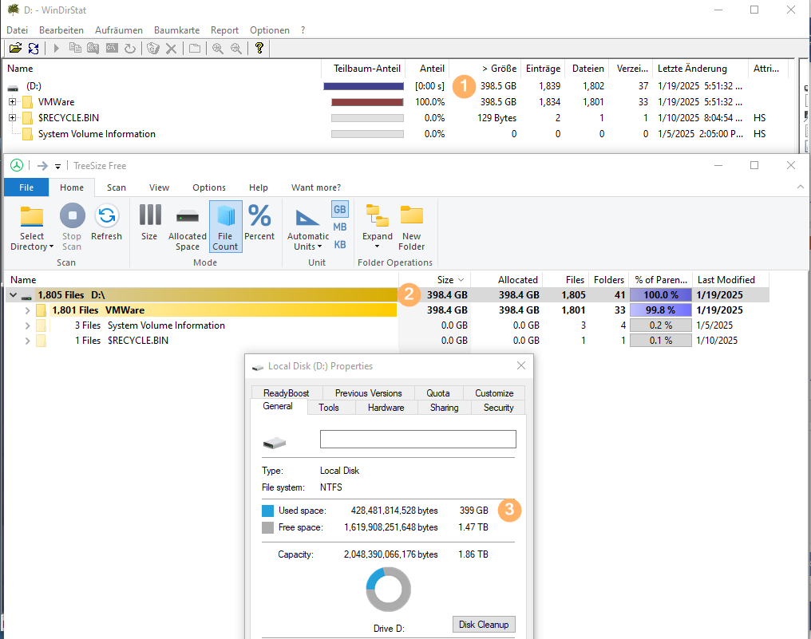The image size is (811, 639).
Task: Toggle File Count mode in TreeSize
Action: pos(226,227)
